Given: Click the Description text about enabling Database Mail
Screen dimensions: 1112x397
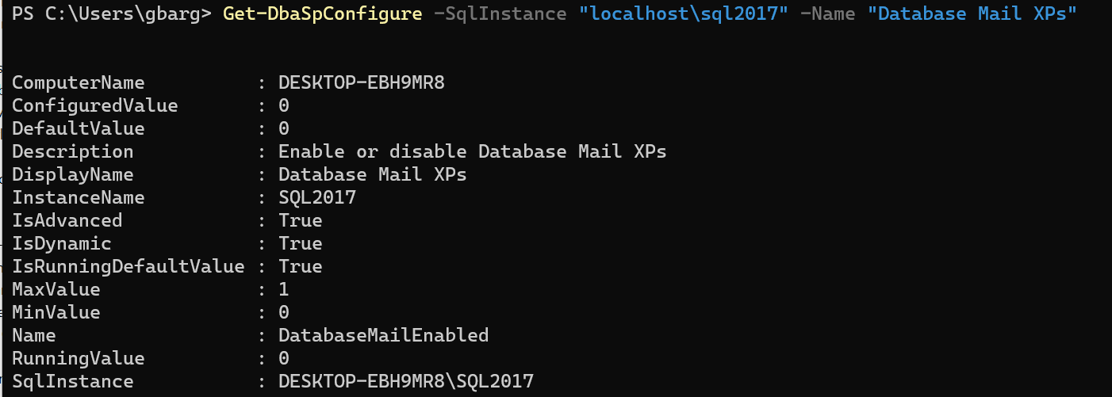Looking at the screenshot, I should [472, 151].
